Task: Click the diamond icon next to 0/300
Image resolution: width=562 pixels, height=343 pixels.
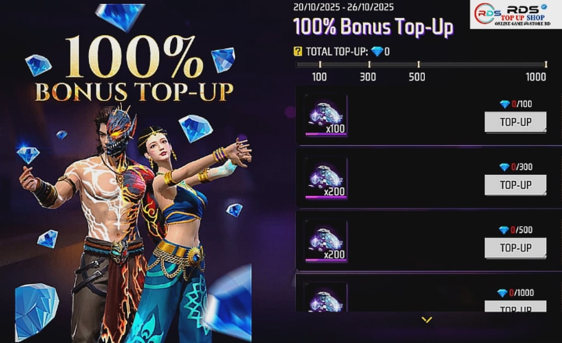Action: click(x=504, y=167)
